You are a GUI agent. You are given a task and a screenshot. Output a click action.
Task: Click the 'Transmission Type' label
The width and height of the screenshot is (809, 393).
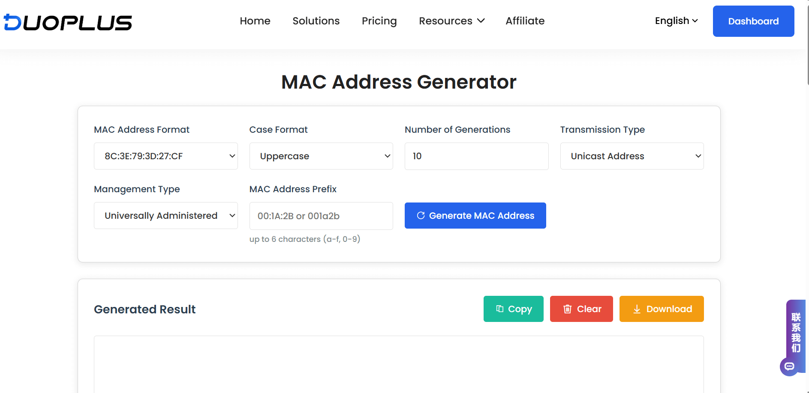pos(602,130)
